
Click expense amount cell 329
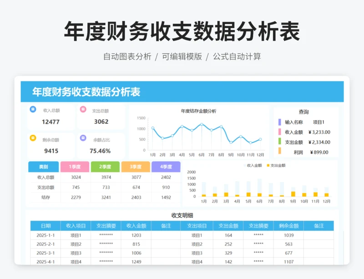point(228,253)
